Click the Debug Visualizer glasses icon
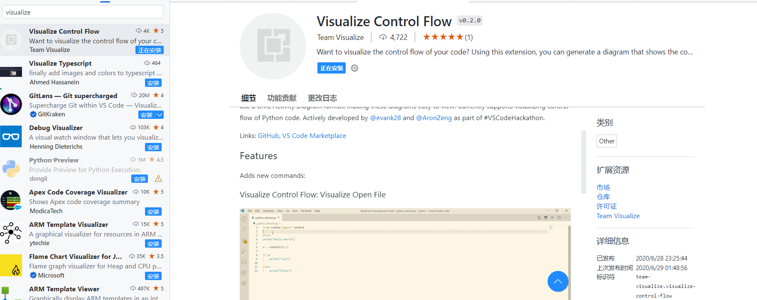Screen dimensions: 757x300 click(11, 136)
